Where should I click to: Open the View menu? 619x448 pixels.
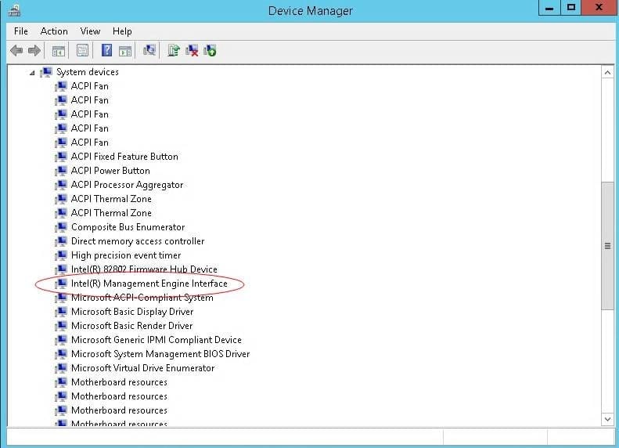pyautogui.click(x=90, y=31)
